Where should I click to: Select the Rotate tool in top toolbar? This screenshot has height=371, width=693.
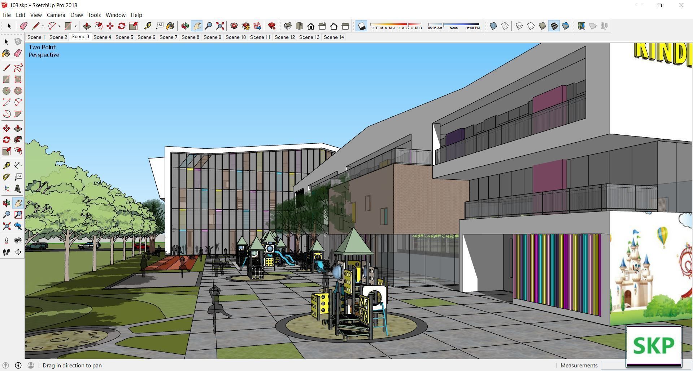click(122, 26)
